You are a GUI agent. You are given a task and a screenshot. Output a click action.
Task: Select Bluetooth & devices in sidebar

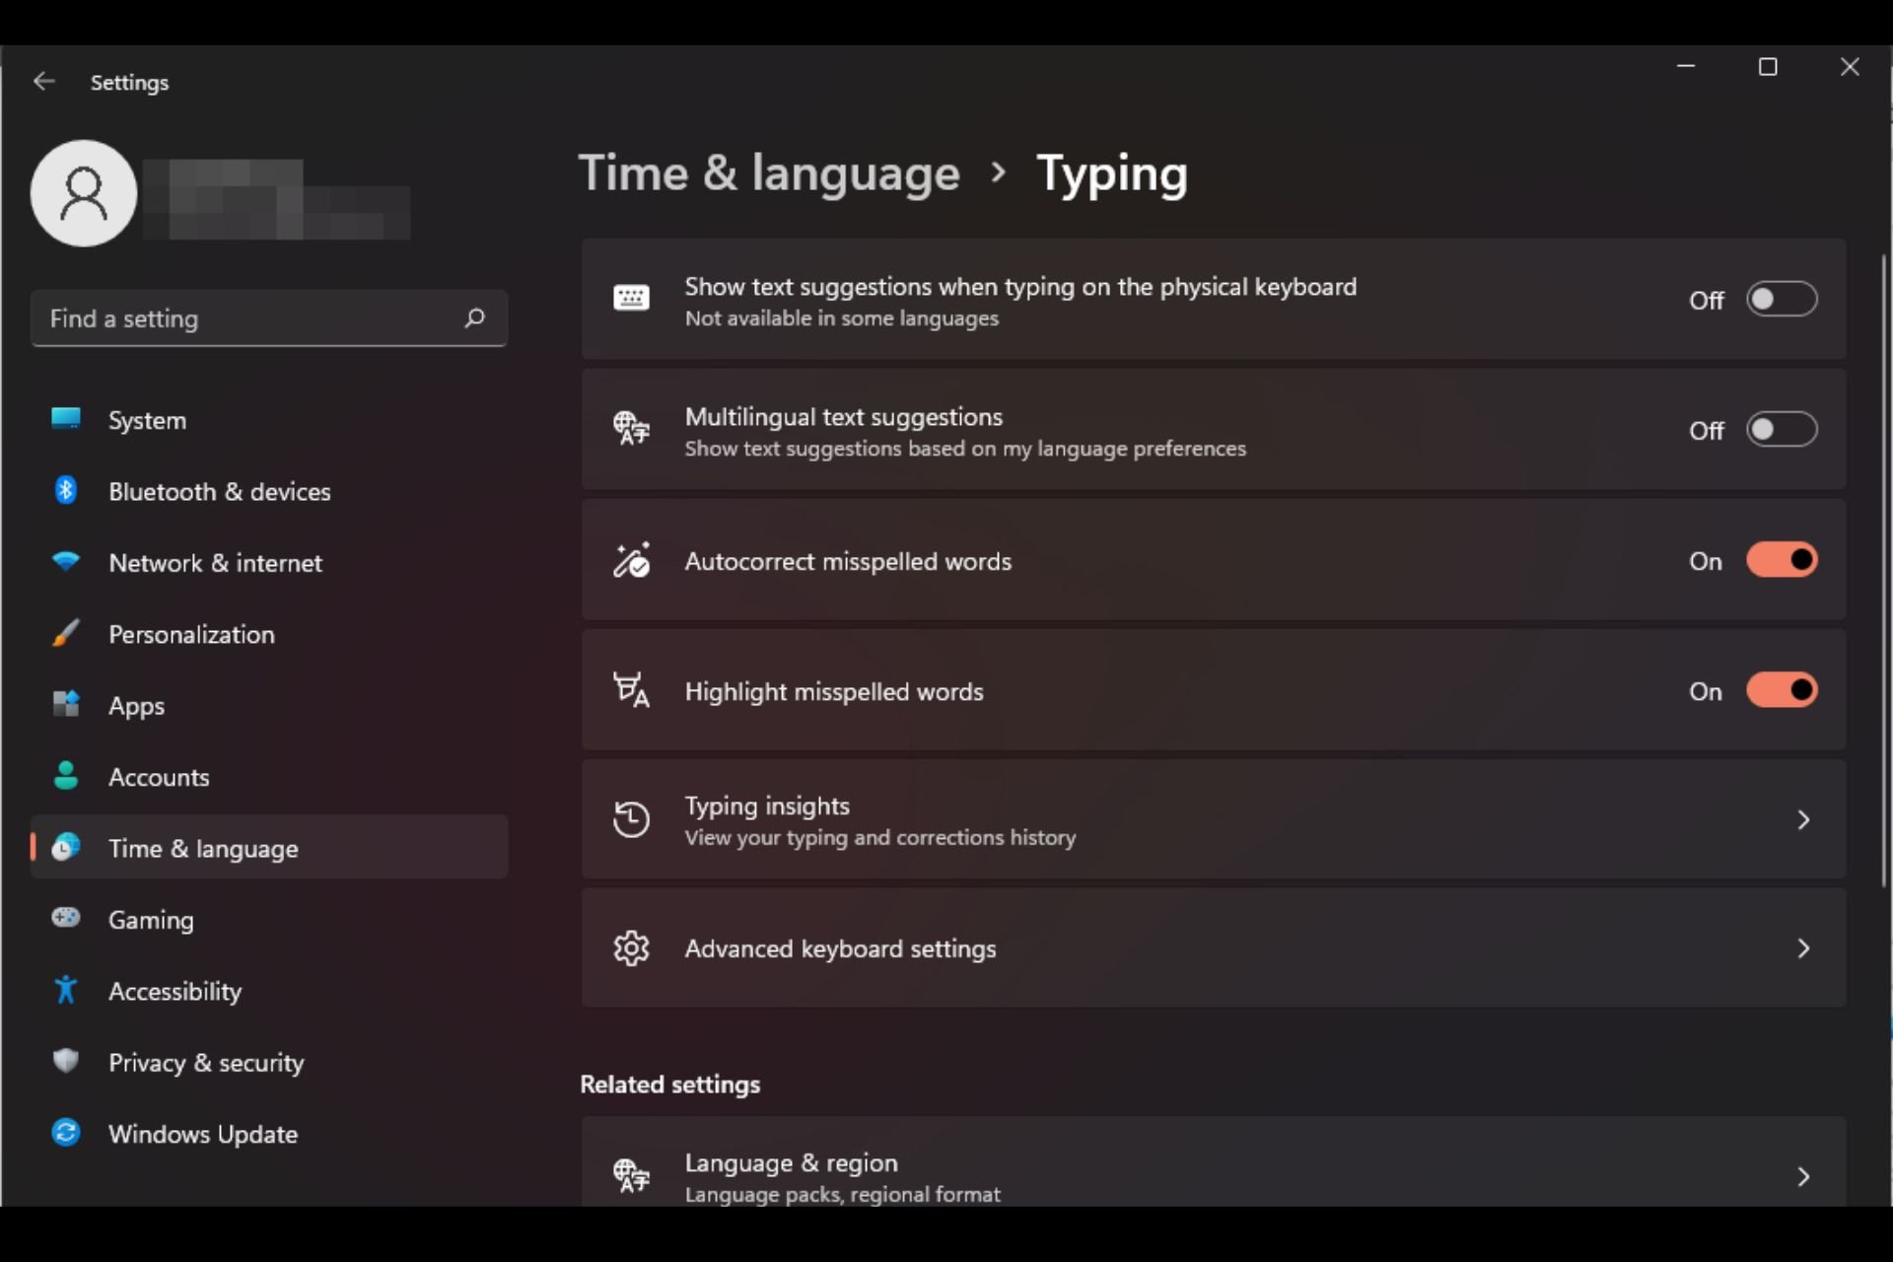[219, 491]
